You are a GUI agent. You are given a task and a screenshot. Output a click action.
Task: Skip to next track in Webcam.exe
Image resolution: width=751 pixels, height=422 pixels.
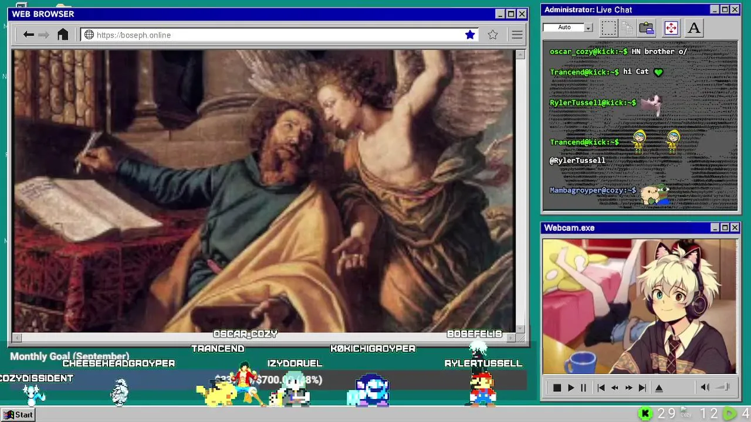click(642, 387)
